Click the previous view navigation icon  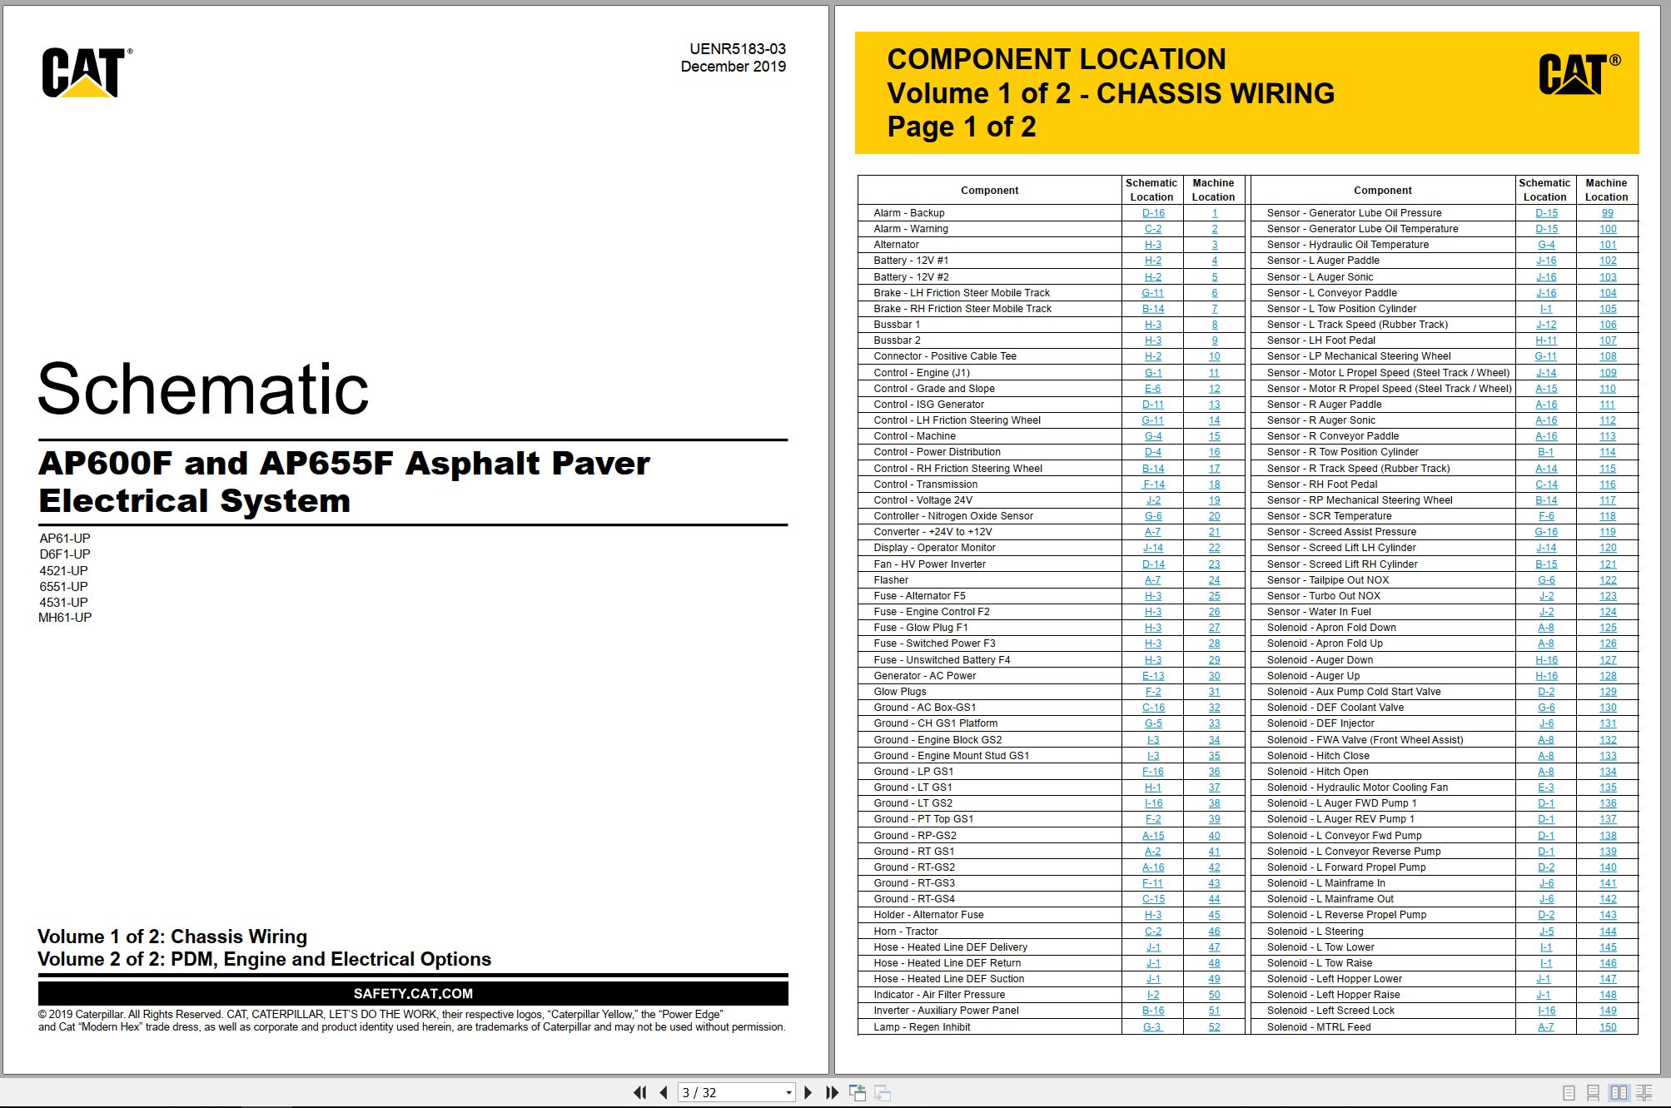point(858,1092)
